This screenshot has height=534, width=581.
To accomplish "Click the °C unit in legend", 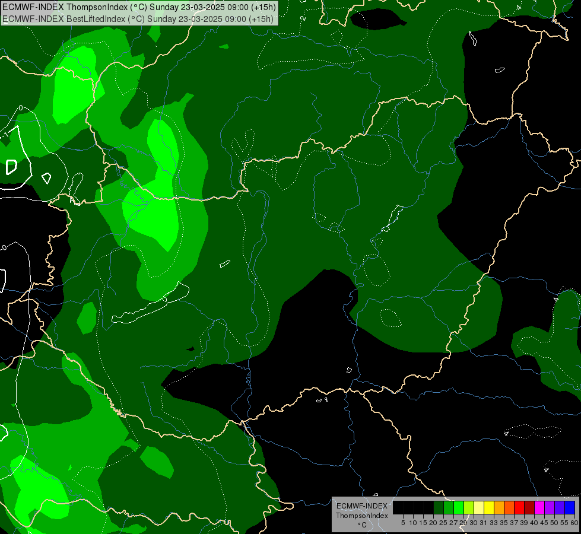I will pos(363,525).
